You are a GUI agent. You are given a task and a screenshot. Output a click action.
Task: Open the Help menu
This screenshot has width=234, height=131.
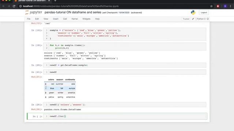coord(97,19)
